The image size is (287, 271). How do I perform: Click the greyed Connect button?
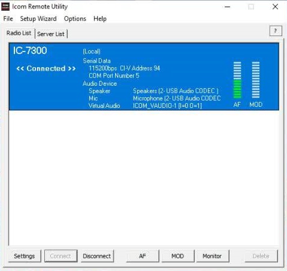pos(61,256)
